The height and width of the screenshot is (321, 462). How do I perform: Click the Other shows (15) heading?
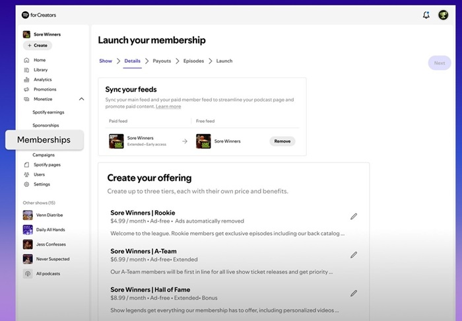[39, 203]
